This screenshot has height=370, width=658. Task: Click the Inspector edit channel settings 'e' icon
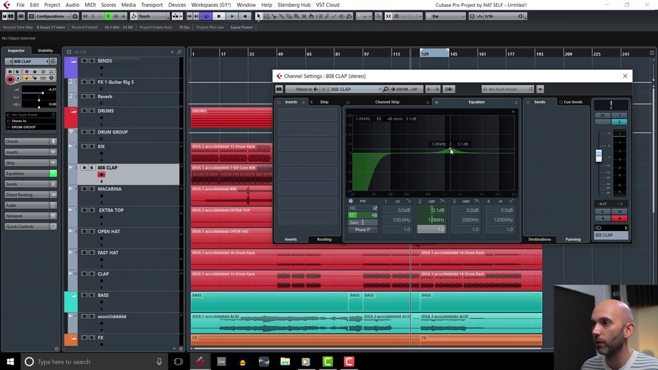pos(53,61)
